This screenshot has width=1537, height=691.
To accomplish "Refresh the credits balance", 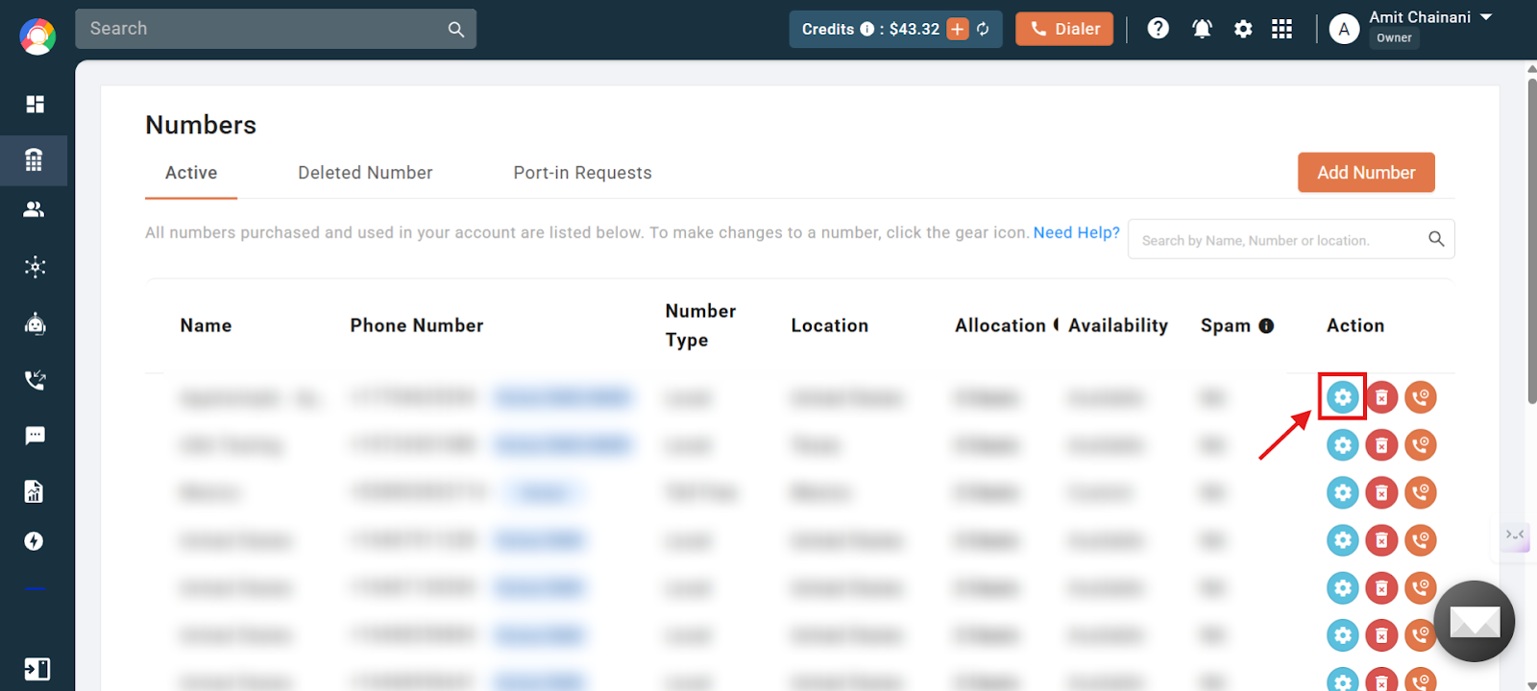I will [983, 29].
